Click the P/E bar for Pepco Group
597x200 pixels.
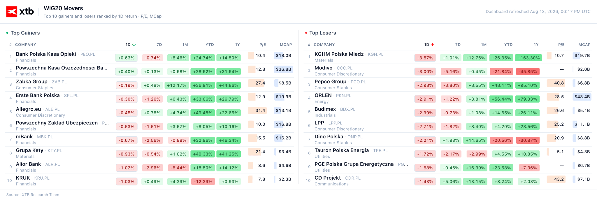[556, 83]
